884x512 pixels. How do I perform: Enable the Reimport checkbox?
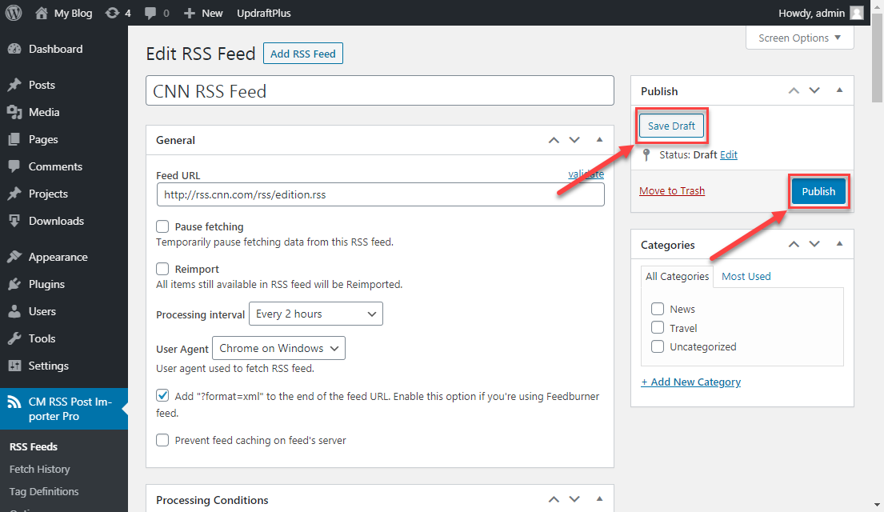click(162, 269)
